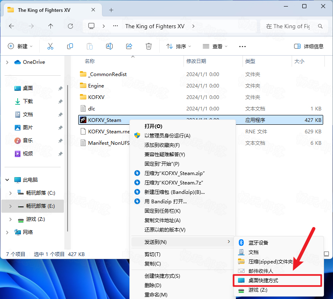Choose 压缩为 KOFXV_Steam.zip option
The image size is (333, 299).
[x=183, y=173]
